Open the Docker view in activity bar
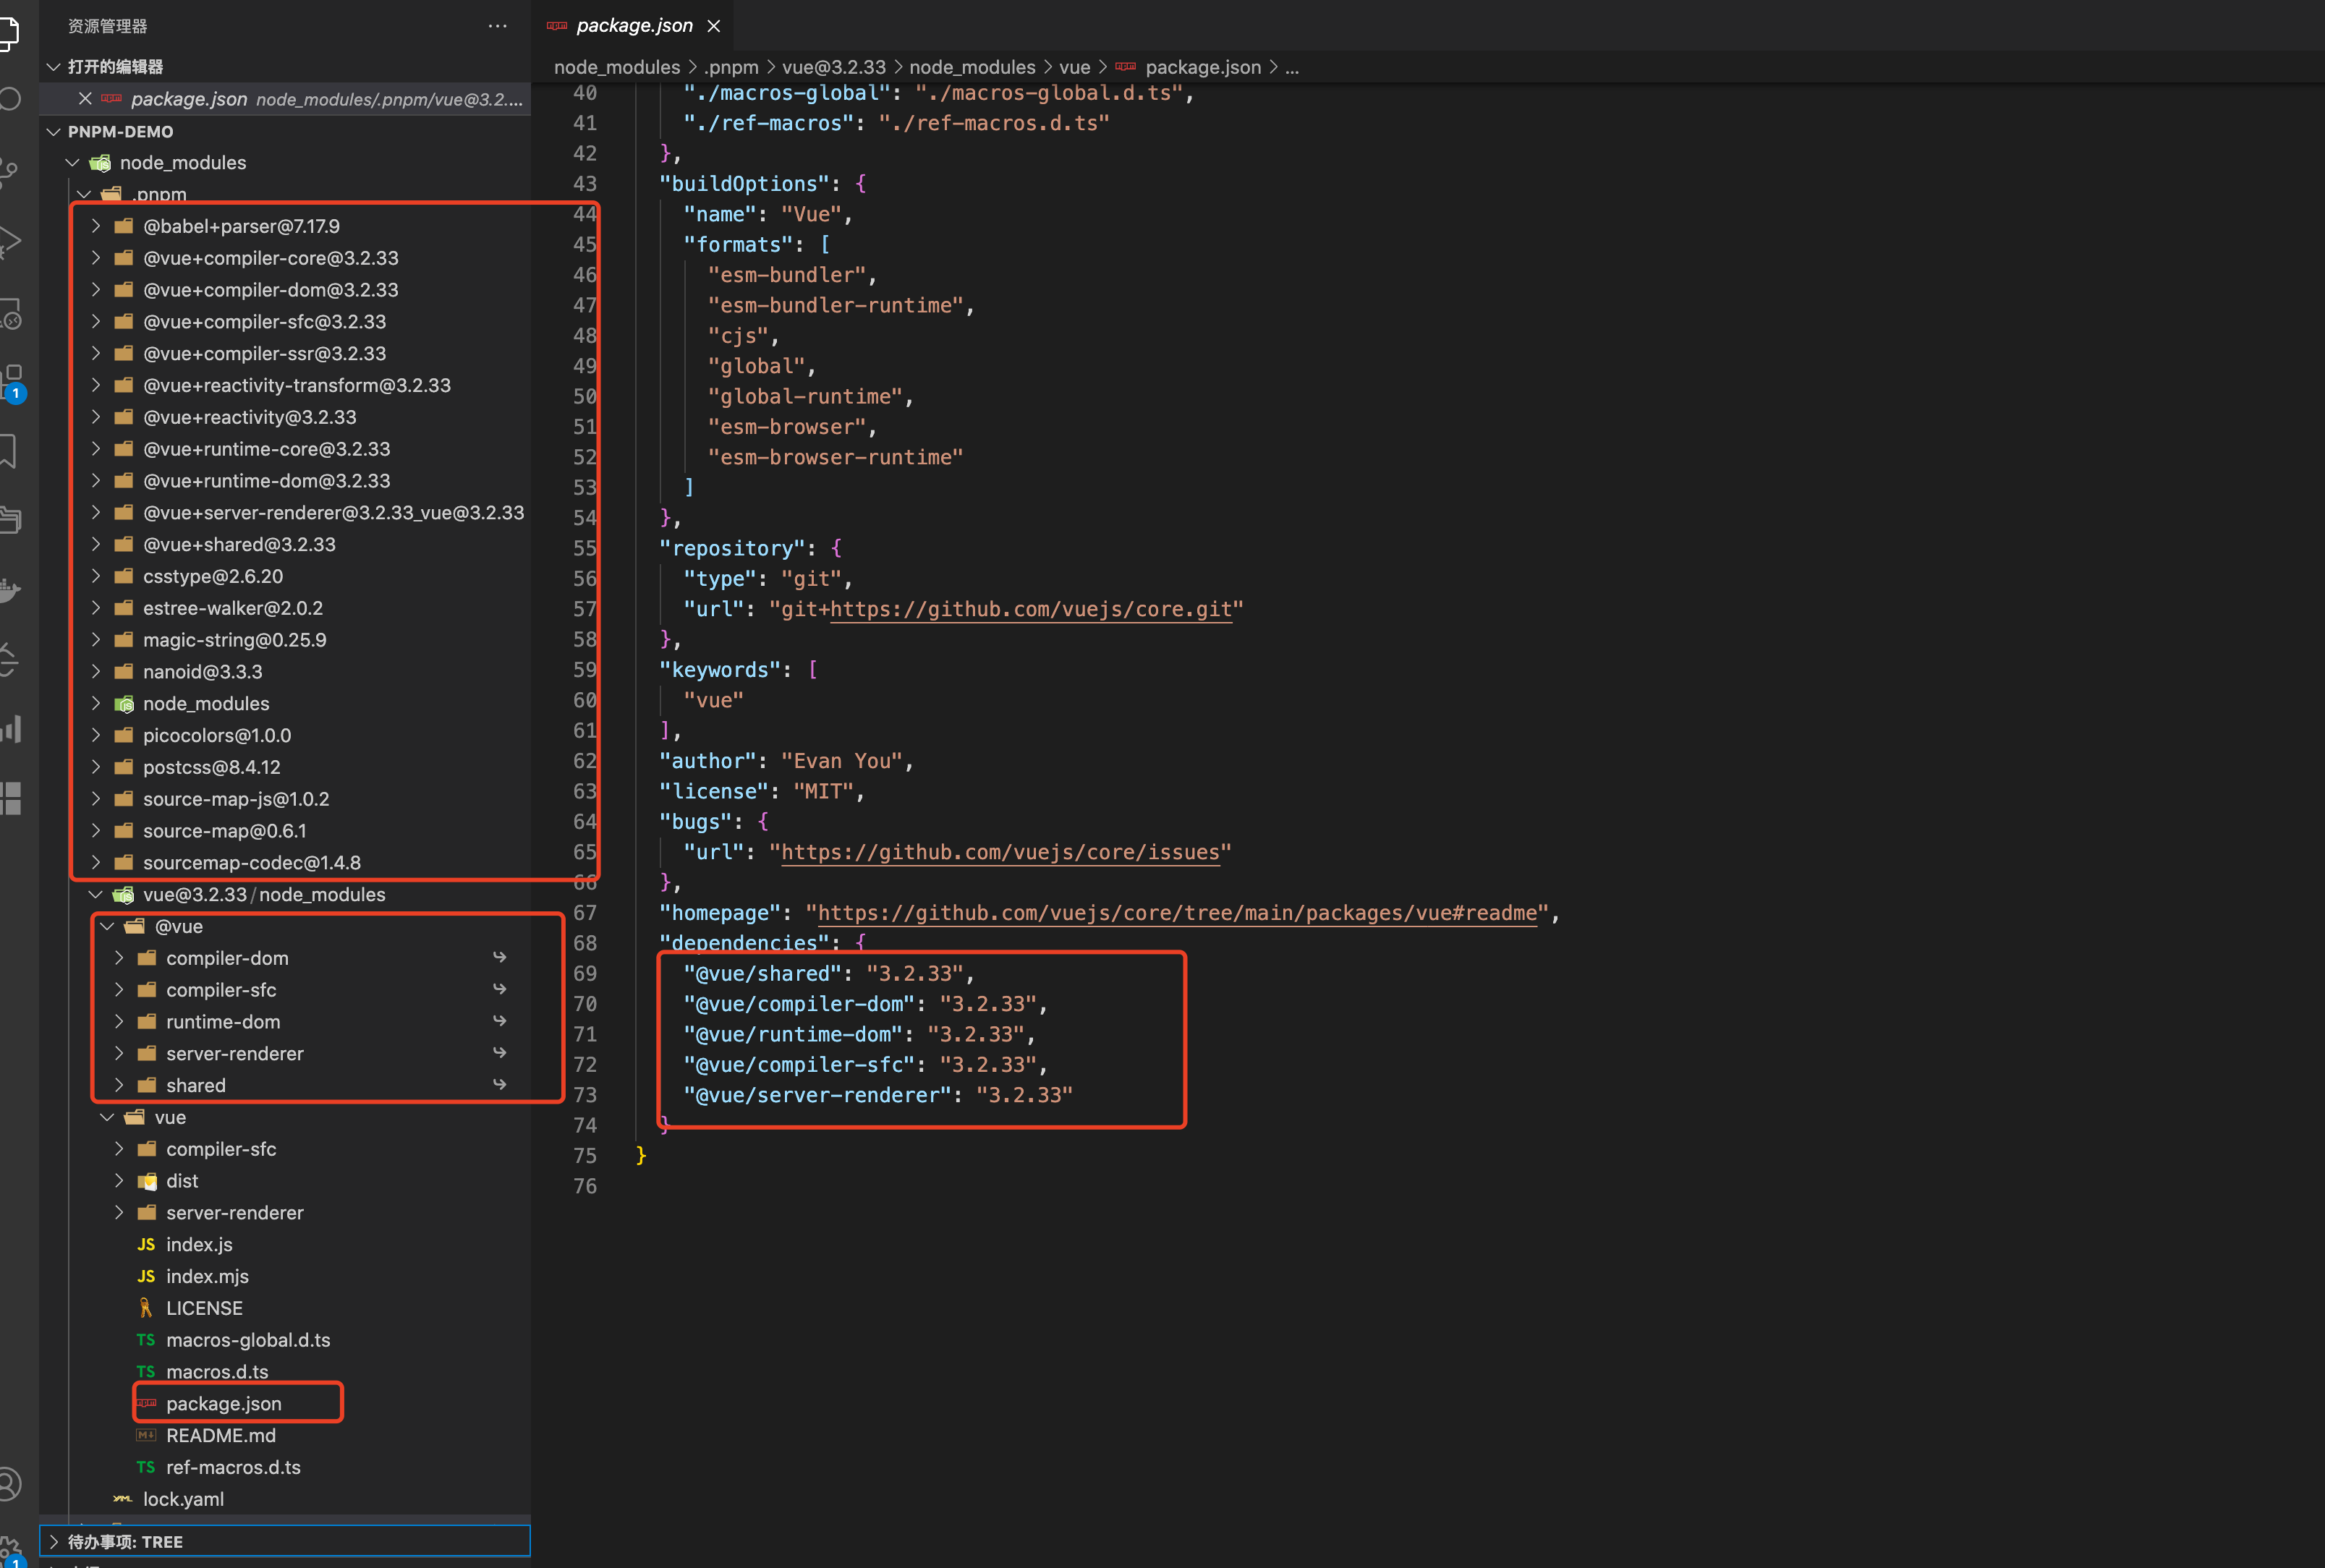 pos(9,590)
